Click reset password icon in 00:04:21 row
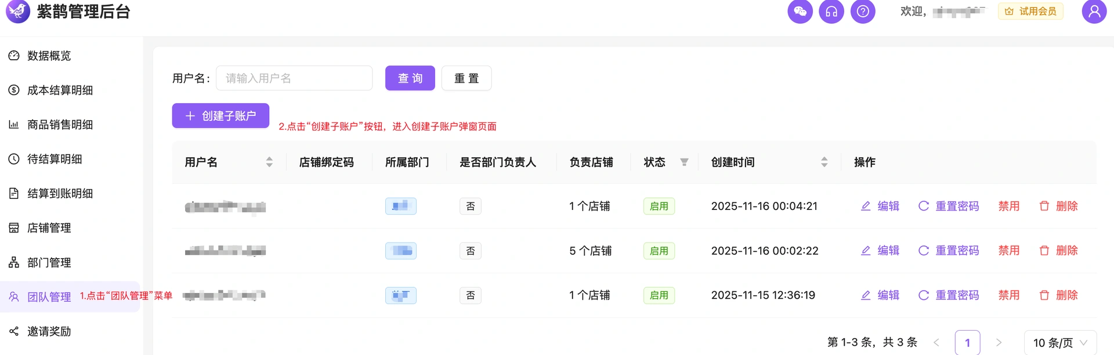 pos(924,206)
